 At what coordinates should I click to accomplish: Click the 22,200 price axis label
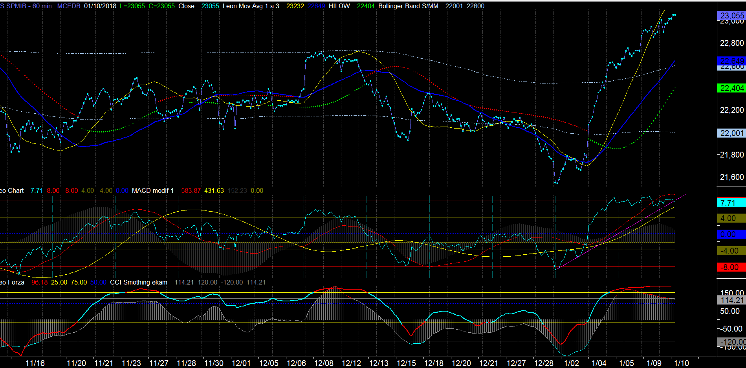(731, 110)
